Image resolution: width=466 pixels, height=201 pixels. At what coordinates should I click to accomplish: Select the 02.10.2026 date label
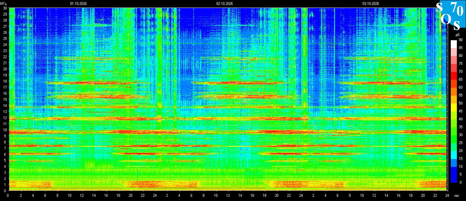point(224,3)
